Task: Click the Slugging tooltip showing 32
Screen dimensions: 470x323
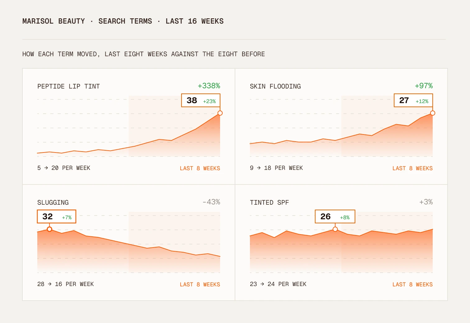Action: point(57,216)
